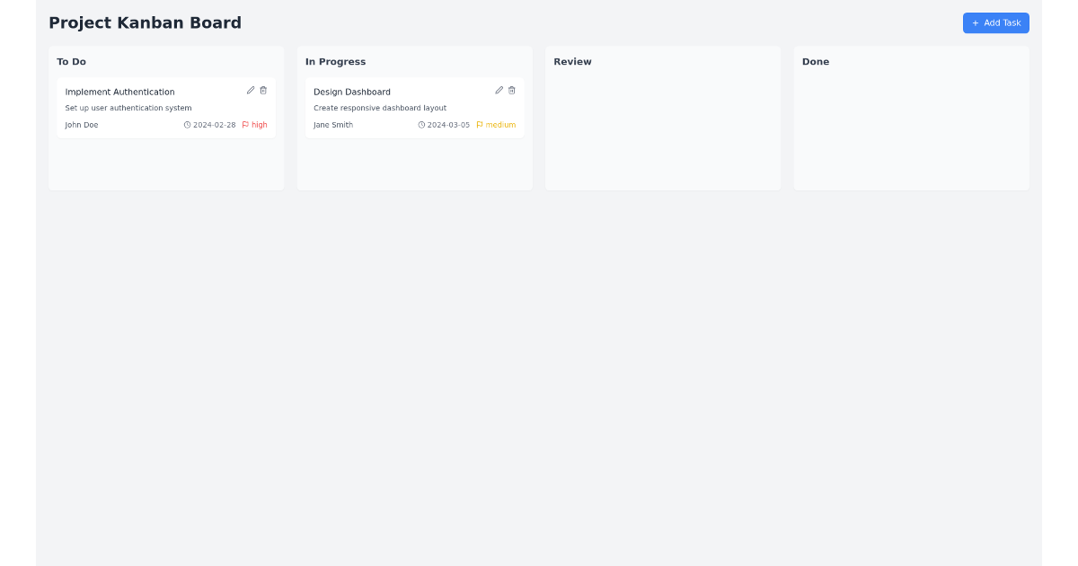The image size is (1078, 566).
Task: Click the high priority label text
Action: [x=261, y=125]
